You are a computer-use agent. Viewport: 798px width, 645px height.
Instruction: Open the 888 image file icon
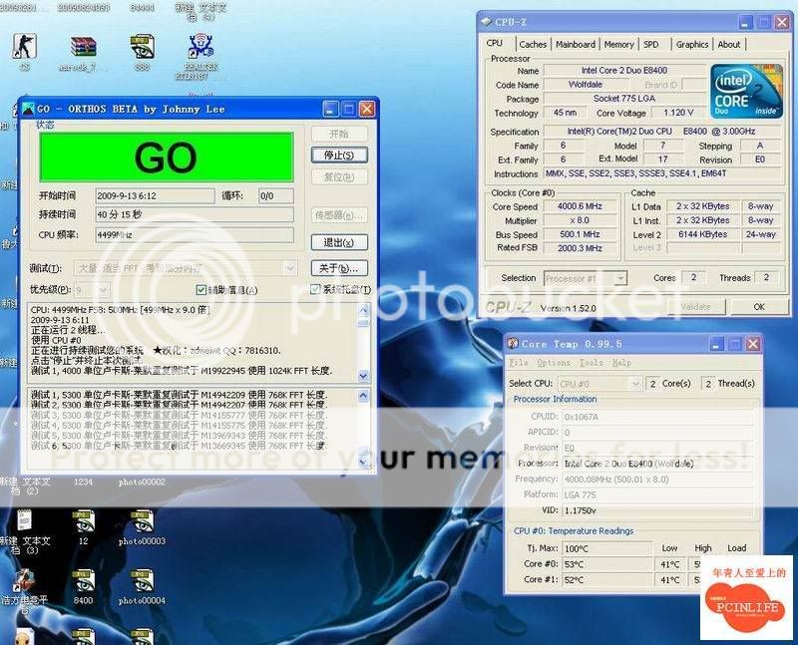click(x=142, y=45)
